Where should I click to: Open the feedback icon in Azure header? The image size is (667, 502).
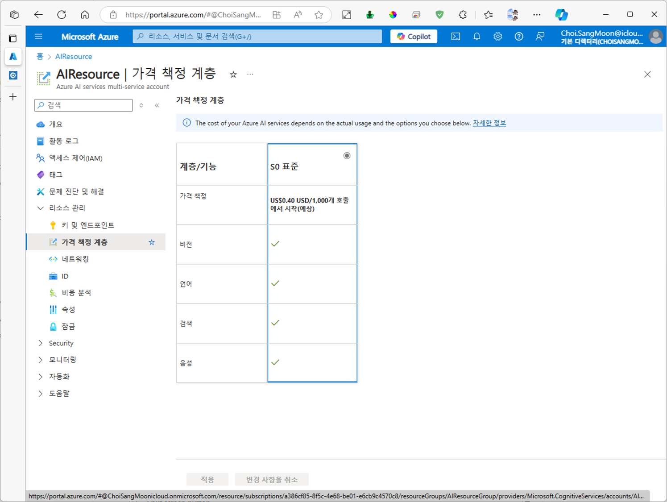(540, 37)
